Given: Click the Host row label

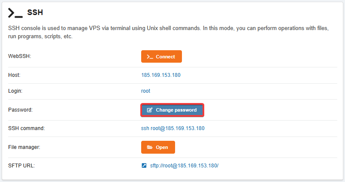Looking at the screenshot, I should 14,75.
